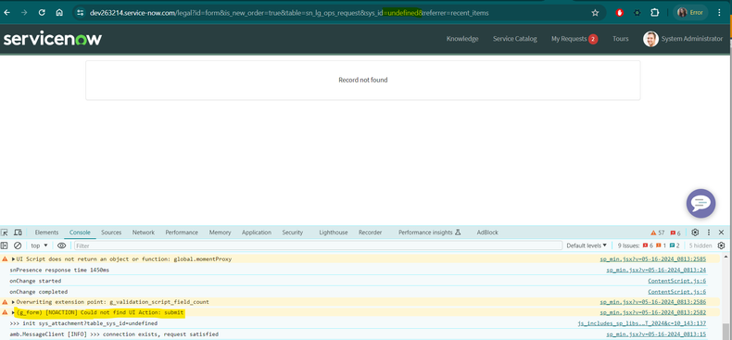The width and height of the screenshot is (732, 340).
Task: Open the top JavaScript context dropdown
Action: 39,246
